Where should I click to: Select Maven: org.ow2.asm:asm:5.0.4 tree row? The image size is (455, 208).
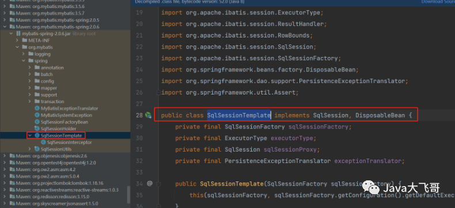pos(65,176)
